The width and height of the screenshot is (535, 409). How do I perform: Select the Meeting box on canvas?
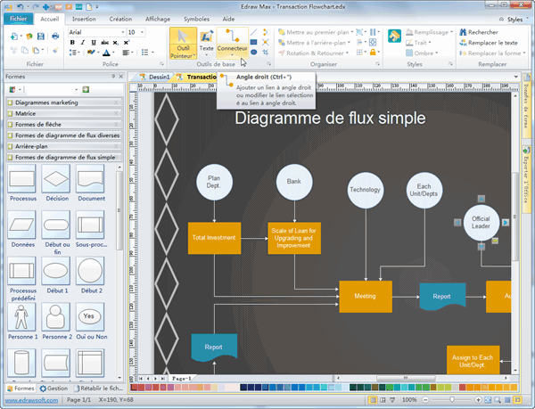point(366,297)
